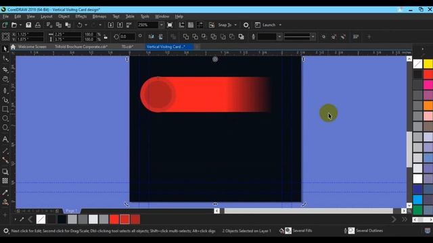Click the Quick customize plus button
Image resolution: width=433 pixels, height=243 pixels.
click(x=369, y=36)
